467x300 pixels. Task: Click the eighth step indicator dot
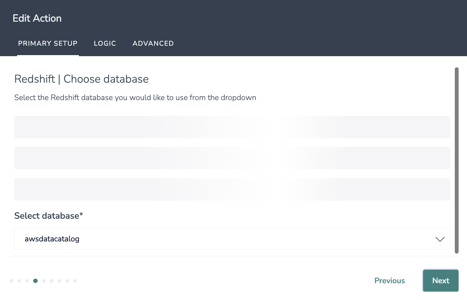[67, 281]
